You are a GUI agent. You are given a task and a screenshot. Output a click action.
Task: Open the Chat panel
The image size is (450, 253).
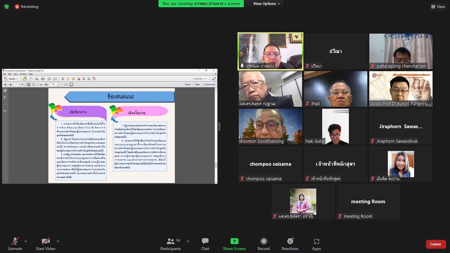pyautogui.click(x=205, y=244)
